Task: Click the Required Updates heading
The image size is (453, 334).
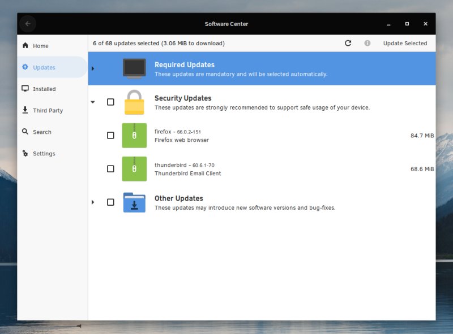Action: [185, 65]
